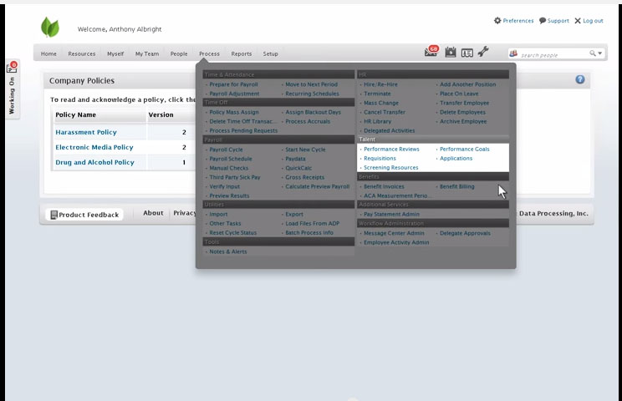622x401 pixels.
Task: Select Export under Utilities
Action: [x=294, y=214]
